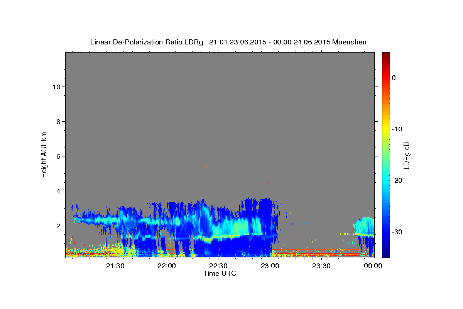
Task: Click the colorbar value '0'
Action: coord(394,78)
